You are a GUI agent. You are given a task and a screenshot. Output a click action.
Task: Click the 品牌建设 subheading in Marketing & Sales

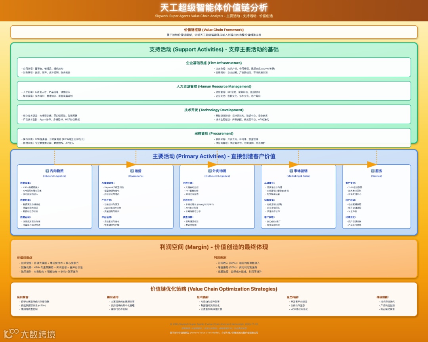tap(269, 183)
